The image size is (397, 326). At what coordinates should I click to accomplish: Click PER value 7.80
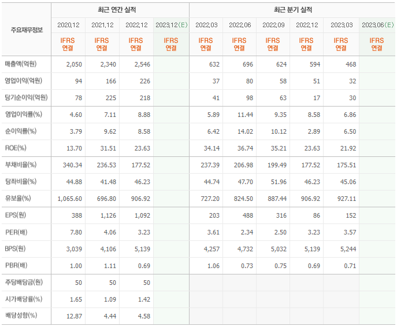tap(76, 232)
